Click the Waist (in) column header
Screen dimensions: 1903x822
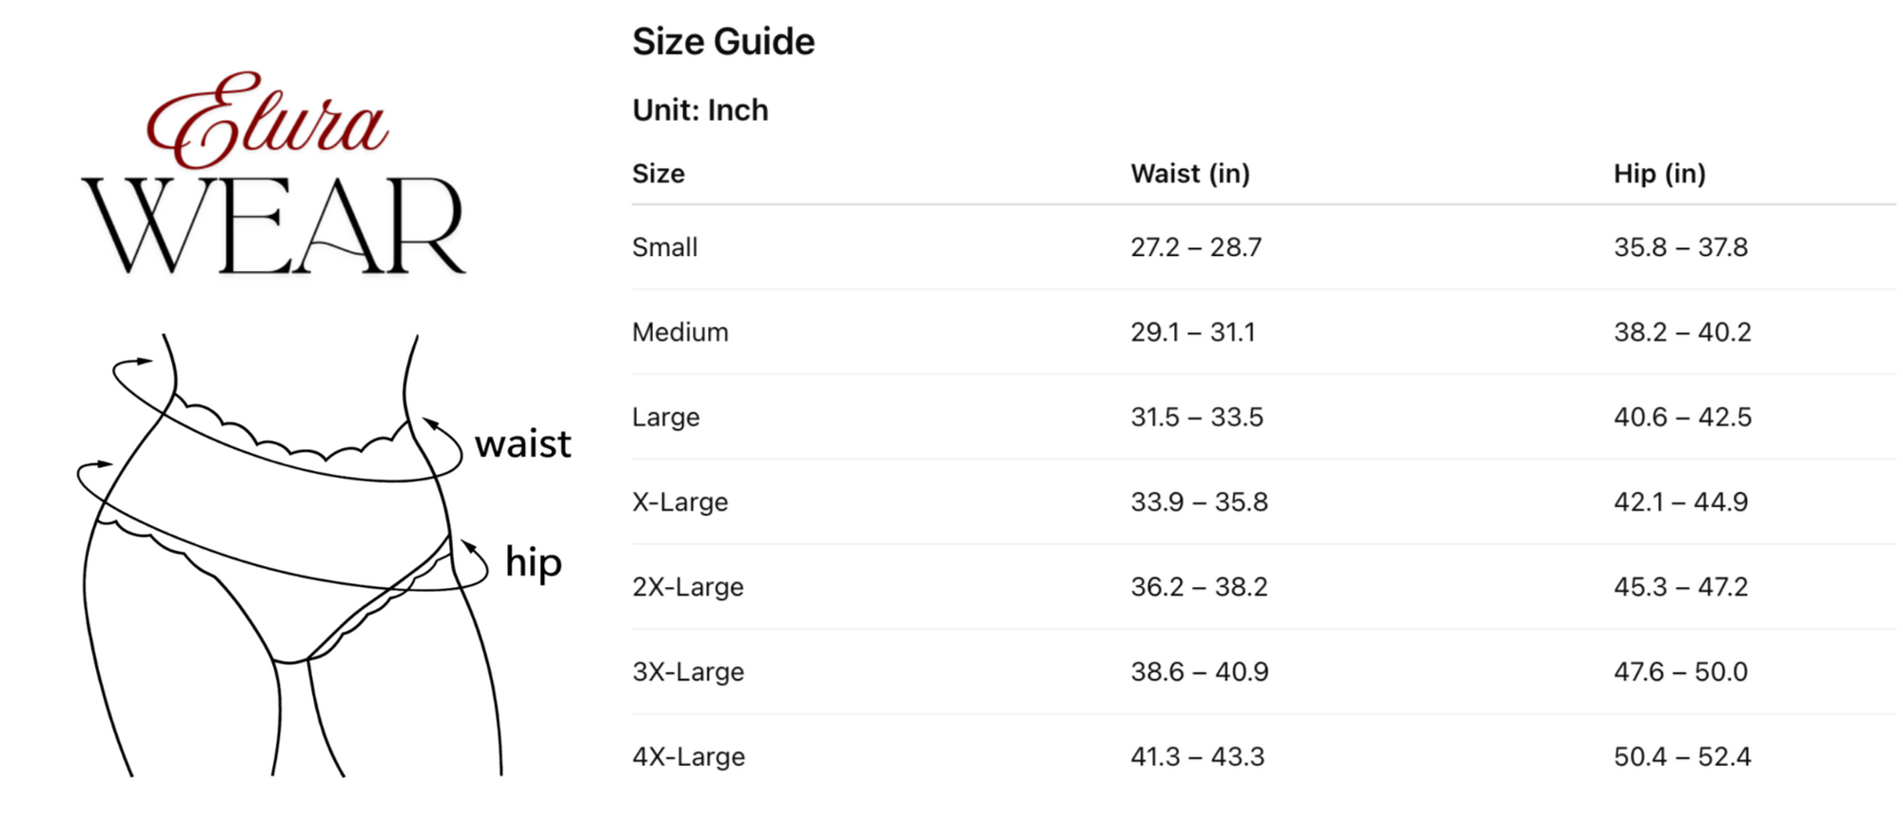click(1190, 174)
